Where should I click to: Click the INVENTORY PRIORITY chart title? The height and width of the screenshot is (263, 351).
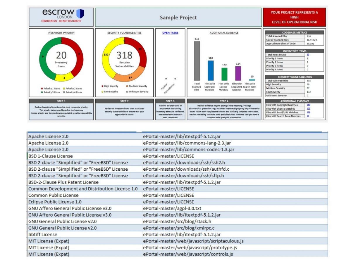pos(61,33)
